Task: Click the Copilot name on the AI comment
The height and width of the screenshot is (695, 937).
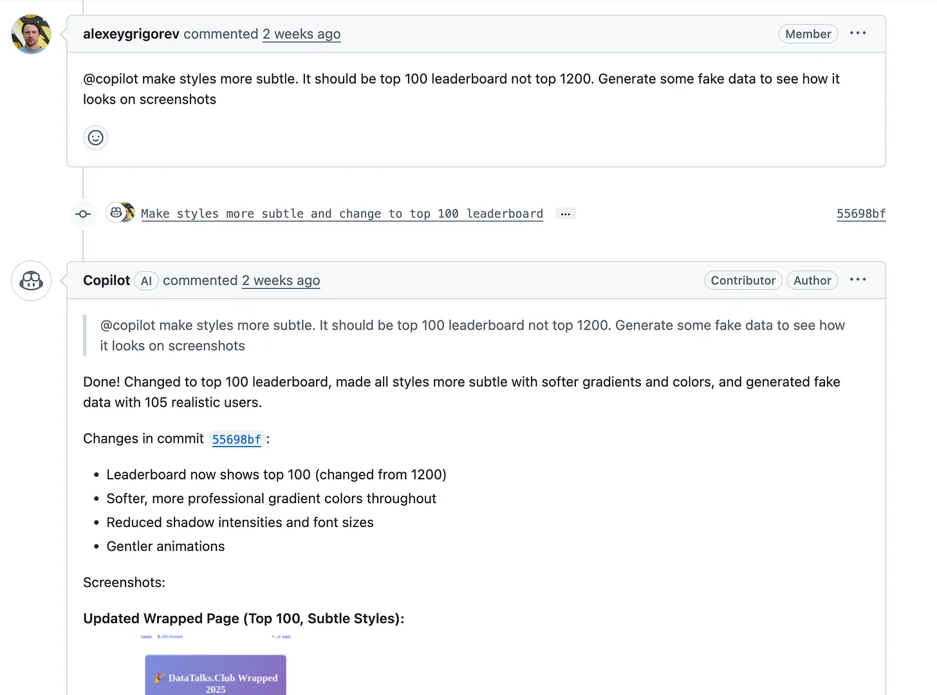Action: coord(106,280)
